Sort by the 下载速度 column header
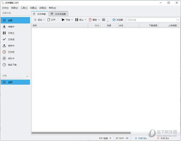 pos(149,26)
